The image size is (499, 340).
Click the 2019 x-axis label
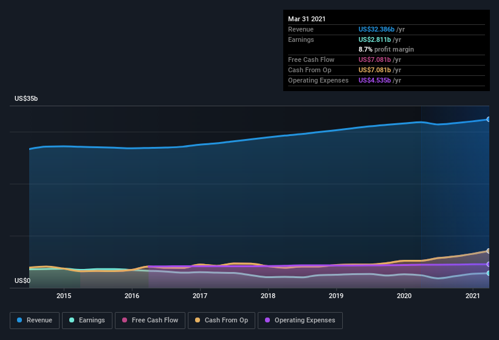pyautogui.click(x=336, y=296)
